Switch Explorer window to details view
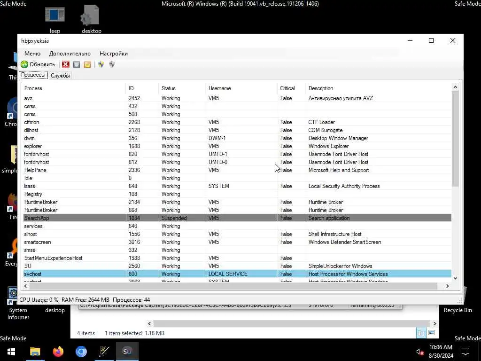This screenshot has height=361, width=481. click(x=421, y=333)
